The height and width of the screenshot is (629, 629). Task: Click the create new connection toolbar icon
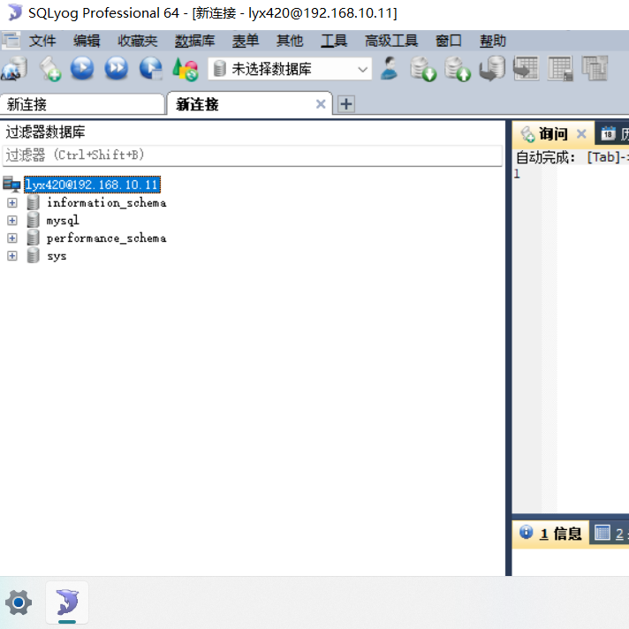(x=14, y=69)
